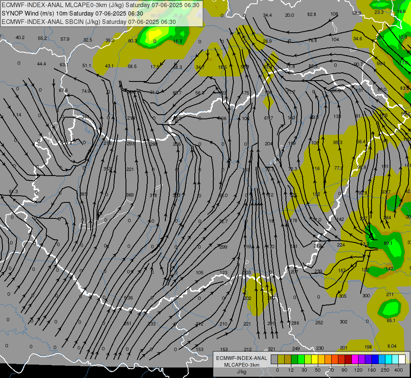This screenshot has width=411, height=378.
Task: Click the legend scale value 50
Action: click(318, 370)
